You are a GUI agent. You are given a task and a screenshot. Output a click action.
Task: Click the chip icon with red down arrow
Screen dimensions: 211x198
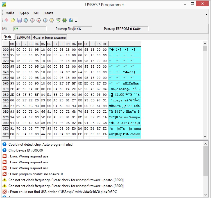[x=39, y=20]
